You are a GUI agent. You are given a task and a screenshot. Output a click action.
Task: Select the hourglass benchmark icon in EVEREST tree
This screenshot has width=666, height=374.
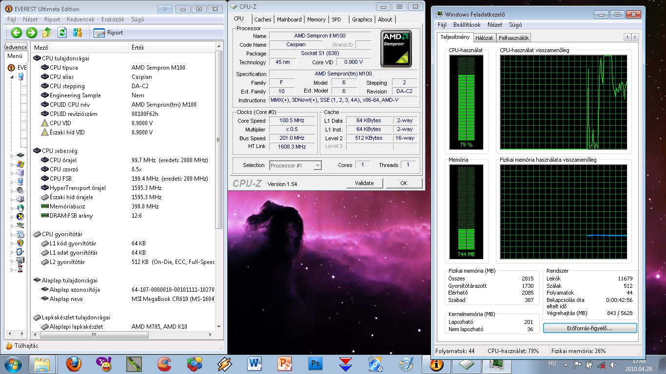(20, 269)
